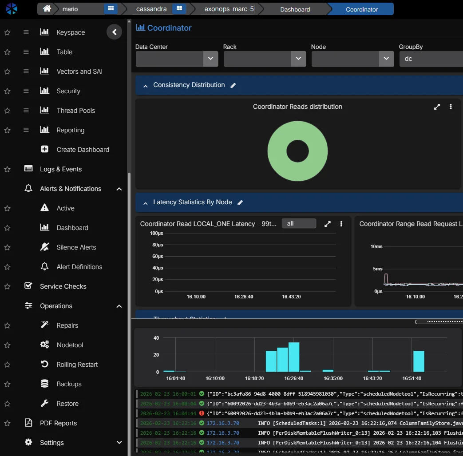Viewport: 463px width, 456px height.
Task: Collapse the Operations section chevron
Action: click(119, 306)
